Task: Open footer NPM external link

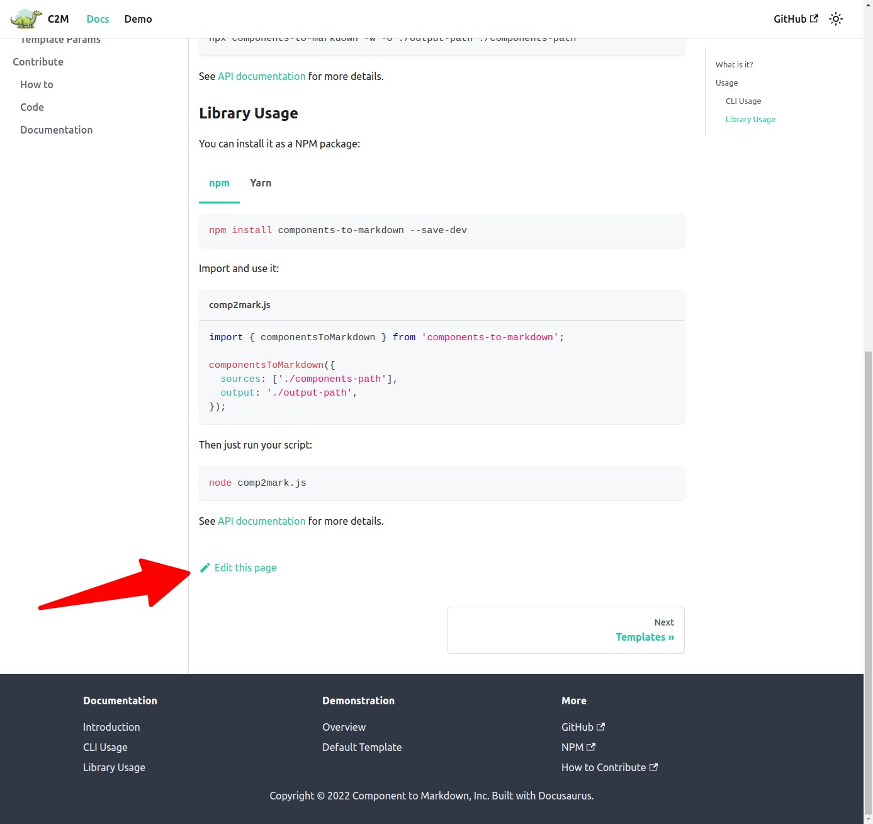Action: pyautogui.click(x=578, y=747)
